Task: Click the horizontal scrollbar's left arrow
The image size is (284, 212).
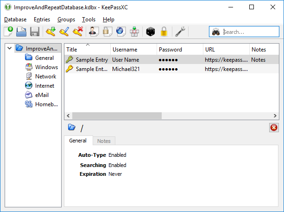Action: point(68,116)
